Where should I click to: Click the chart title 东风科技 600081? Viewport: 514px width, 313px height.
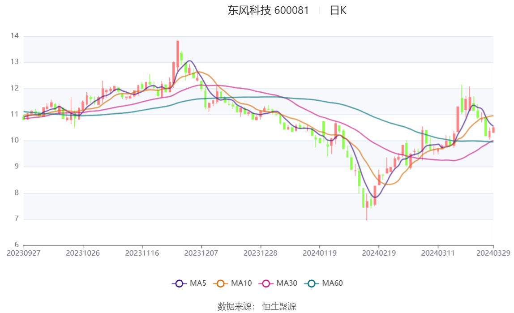pos(268,10)
